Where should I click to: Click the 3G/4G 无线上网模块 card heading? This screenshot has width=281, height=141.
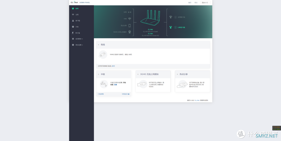(149, 74)
